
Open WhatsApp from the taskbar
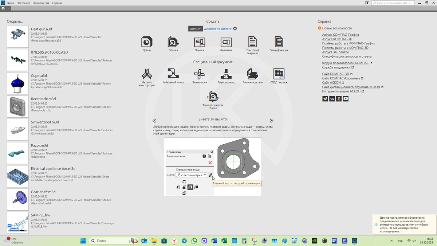click(x=194, y=241)
